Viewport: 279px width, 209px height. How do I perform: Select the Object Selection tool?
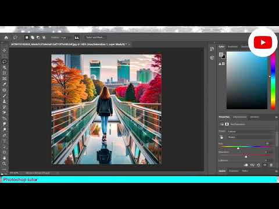pyautogui.click(x=4, y=67)
